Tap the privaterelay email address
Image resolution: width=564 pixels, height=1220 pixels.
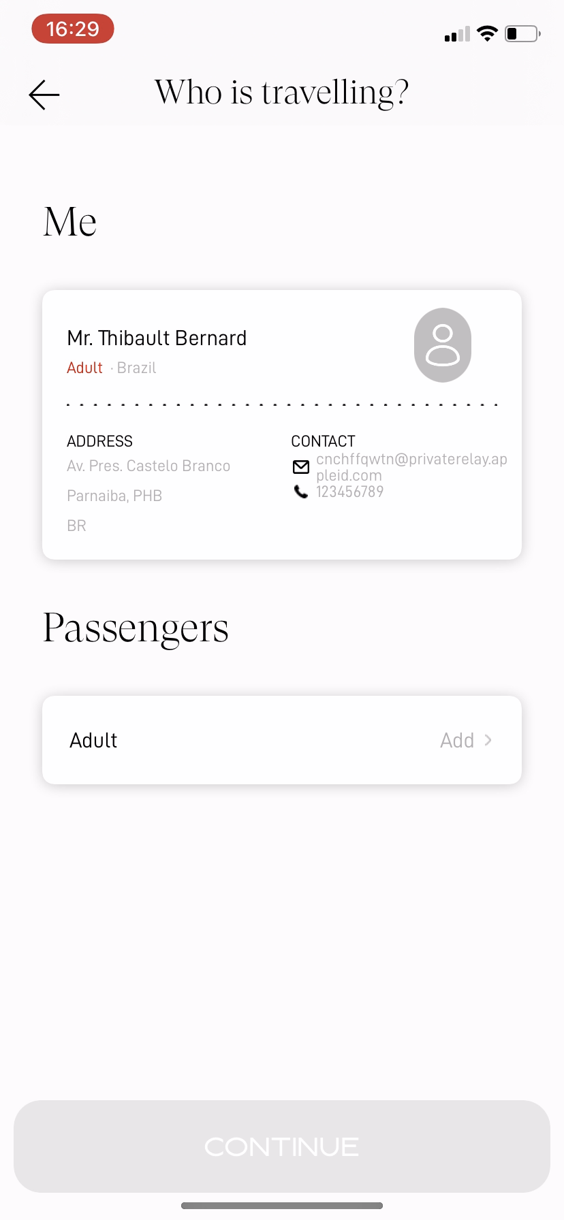pos(411,467)
